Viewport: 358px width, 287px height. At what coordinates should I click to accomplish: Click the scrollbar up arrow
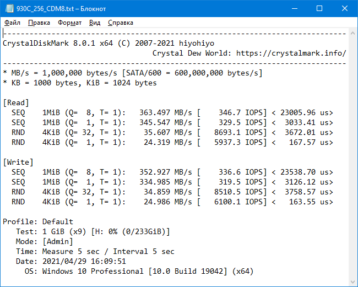click(x=352, y=34)
